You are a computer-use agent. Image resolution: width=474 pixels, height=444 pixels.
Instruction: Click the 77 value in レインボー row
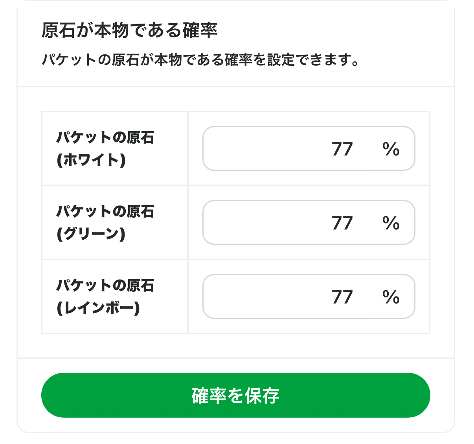click(x=342, y=297)
